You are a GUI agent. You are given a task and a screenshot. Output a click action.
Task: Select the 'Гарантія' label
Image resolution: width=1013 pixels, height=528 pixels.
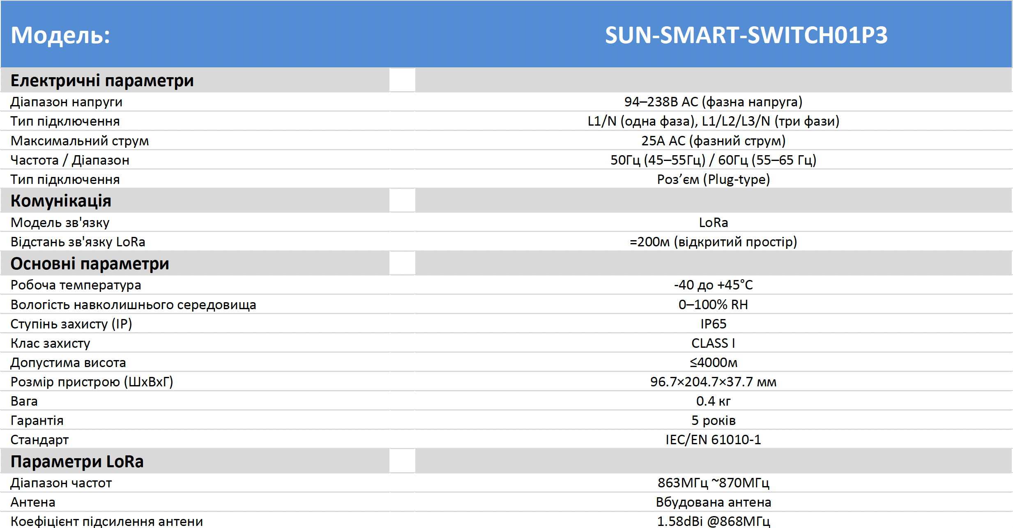point(37,420)
